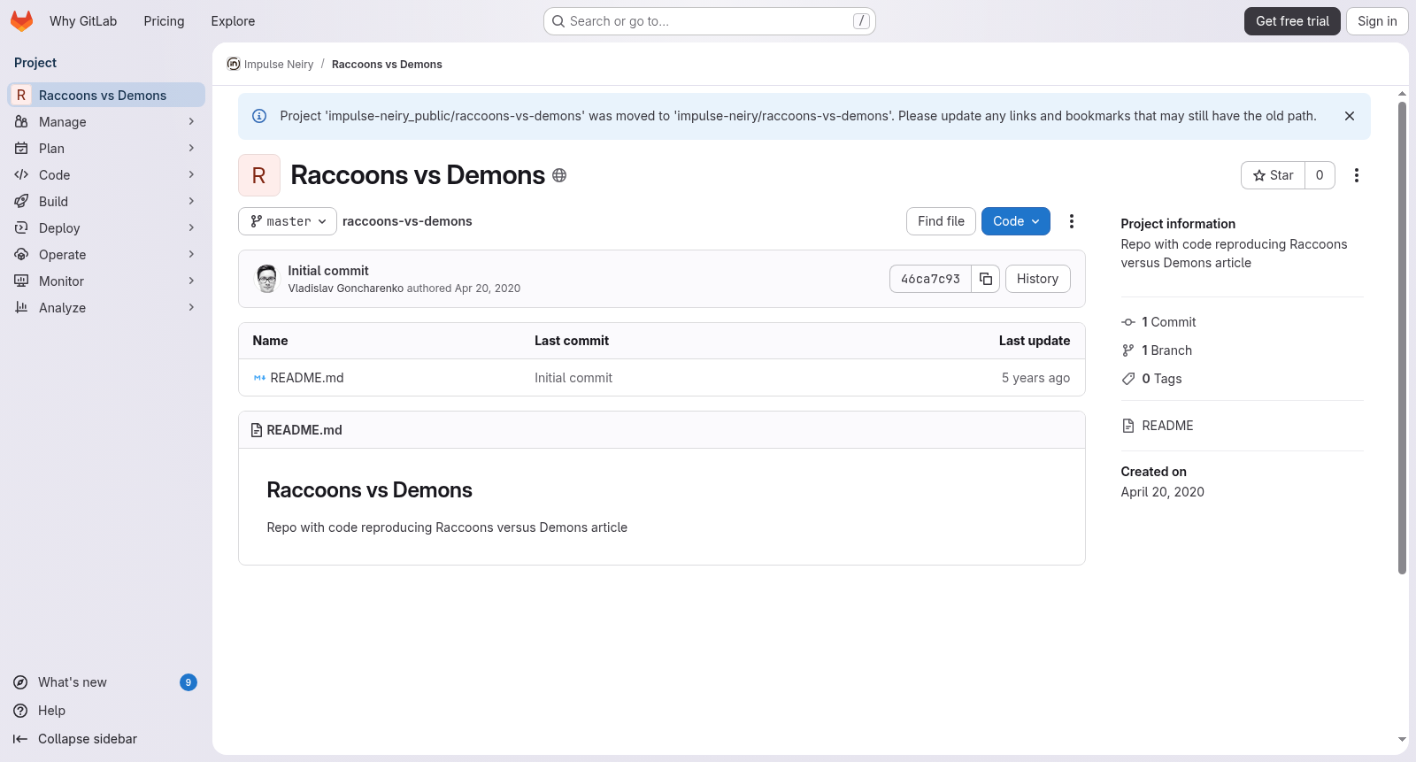The width and height of the screenshot is (1416, 762).
Task: Expand the Plan section chevron
Action: pos(191,149)
